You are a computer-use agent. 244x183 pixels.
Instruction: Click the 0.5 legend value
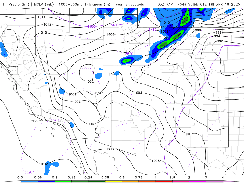click(122, 178)
